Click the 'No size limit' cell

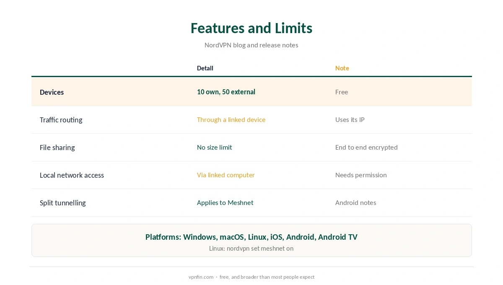[x=214, y=147]
